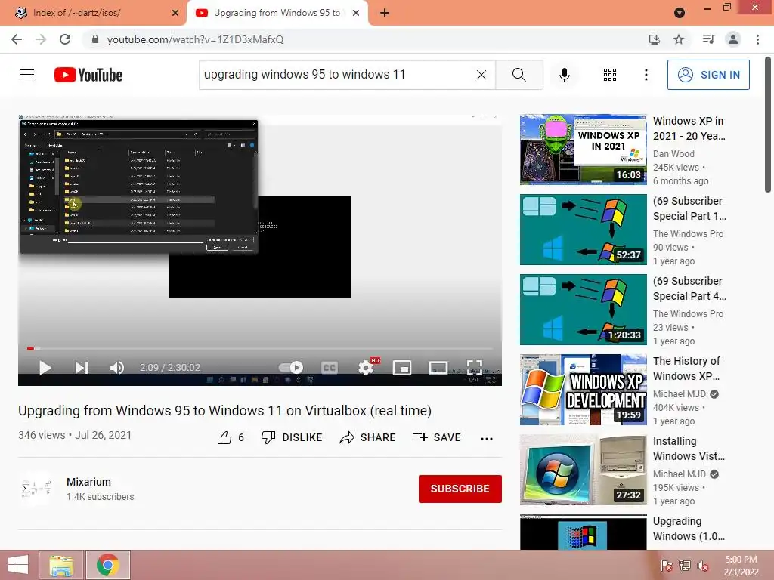Screen dimensions: 774x580
Task: Visit Dan Wood channel link
Action: click(673, 154)
